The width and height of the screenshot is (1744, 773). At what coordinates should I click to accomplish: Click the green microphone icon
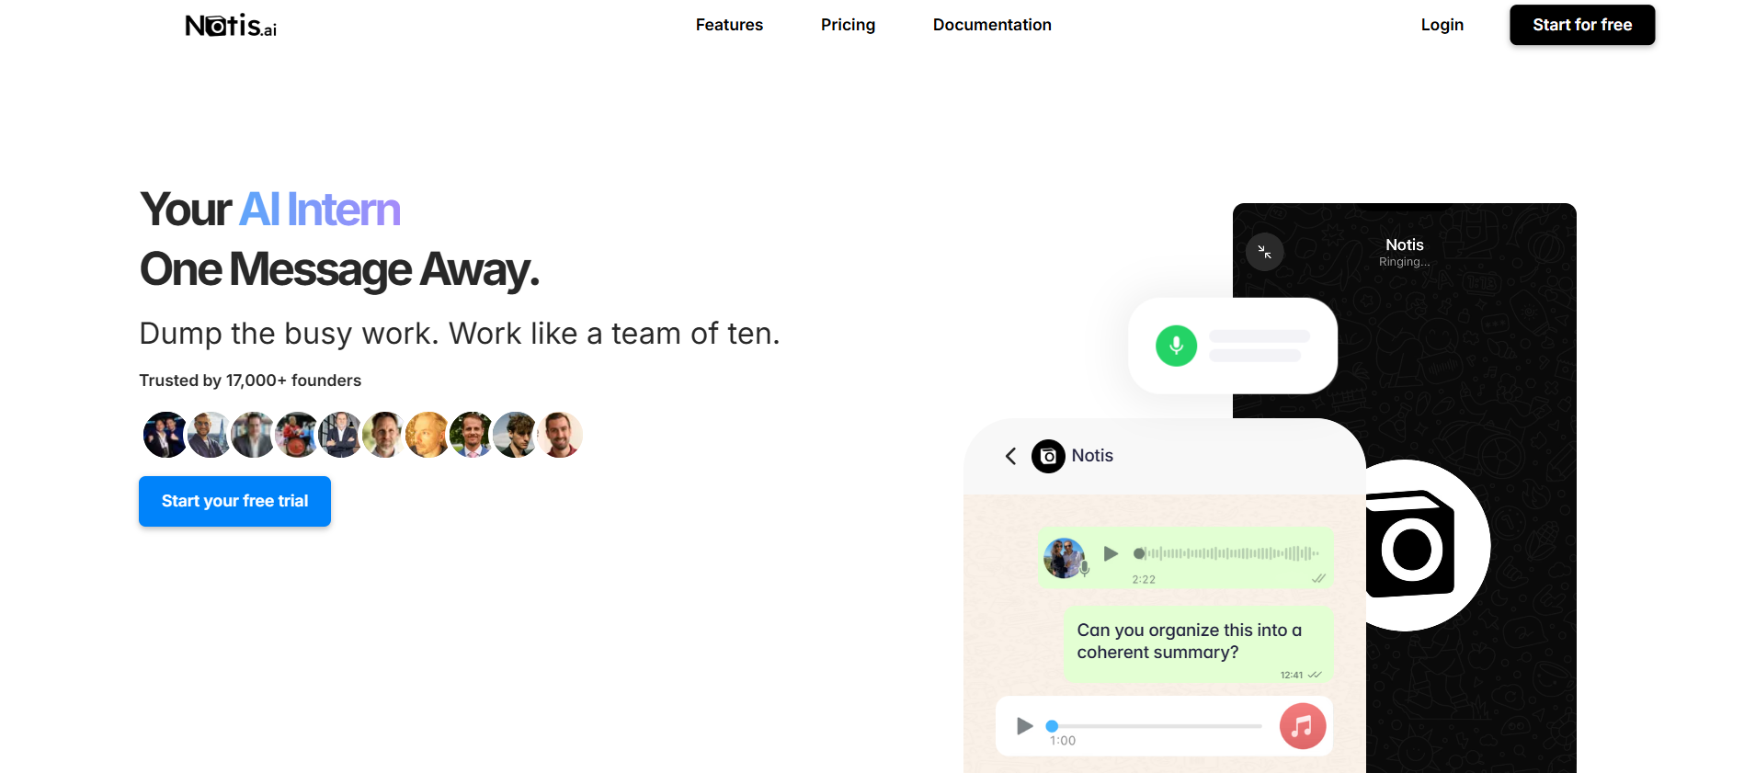[x=1176, y=346]
